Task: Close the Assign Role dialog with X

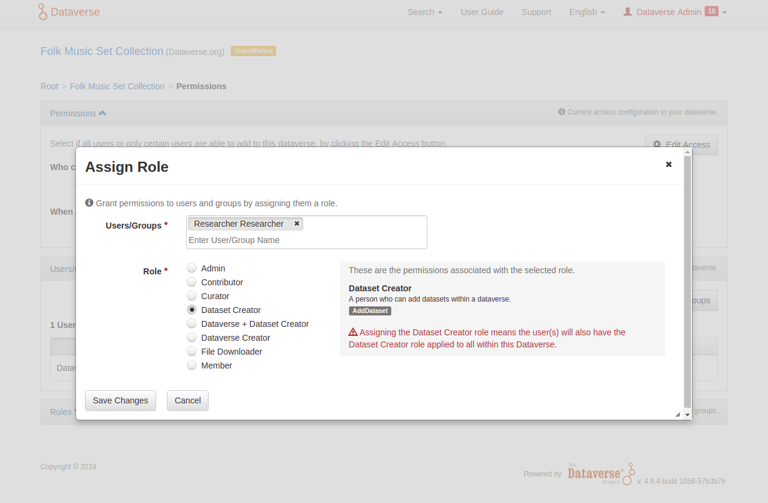Action: tap(669, 164)
